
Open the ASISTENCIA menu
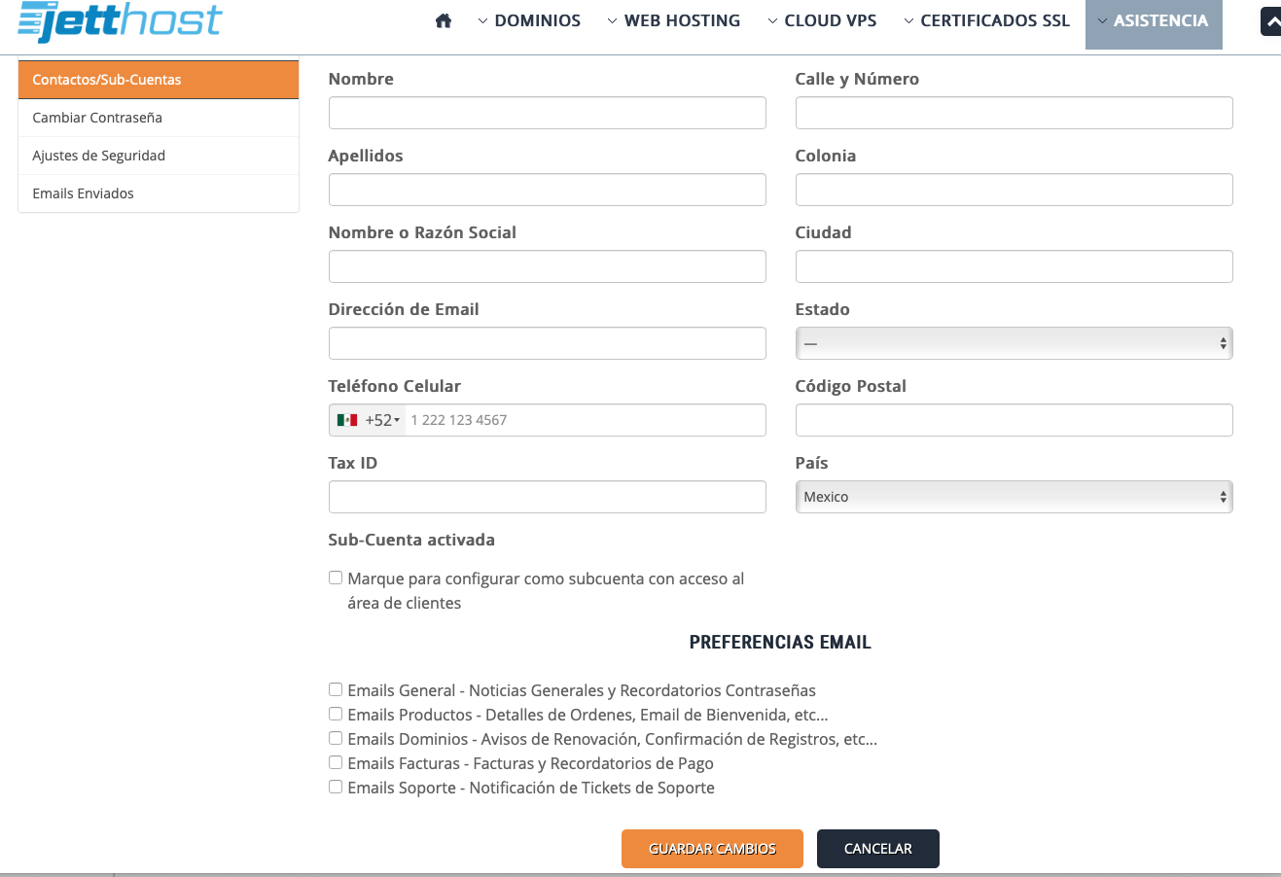coord(1153,20)
